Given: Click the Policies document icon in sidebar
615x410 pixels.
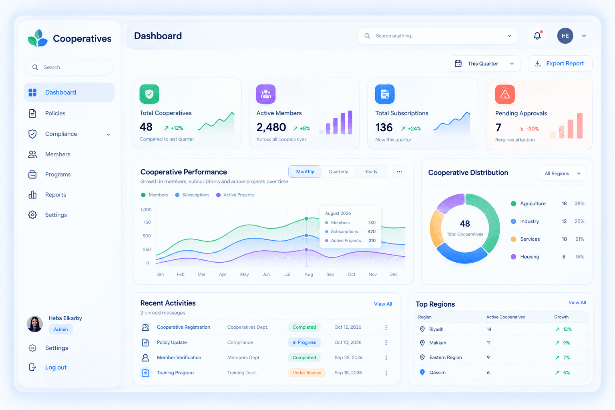Looking at the screenshot, I should click(32, 113).
